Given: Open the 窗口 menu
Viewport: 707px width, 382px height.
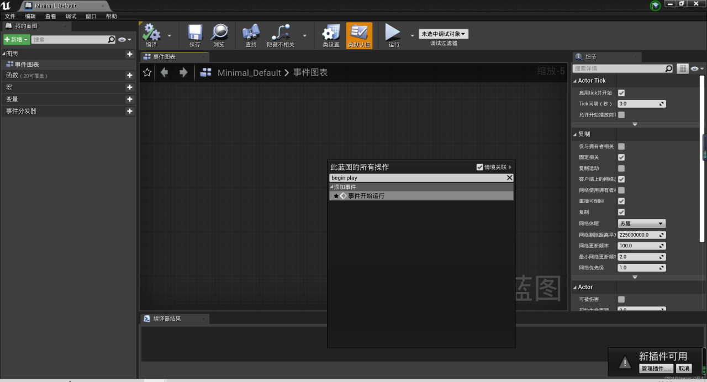Looking at the screenshot, I should [91, 17].
